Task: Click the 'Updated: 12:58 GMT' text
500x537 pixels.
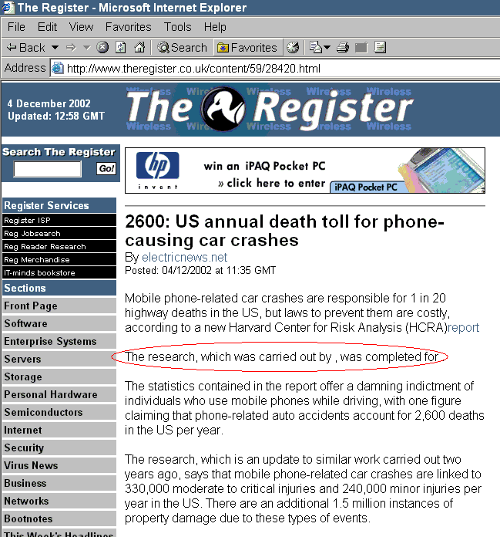Action: (x=56, y=116)
